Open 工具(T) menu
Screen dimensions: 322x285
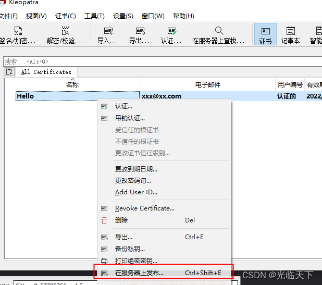pyautogui.click(x=94, y=16)
